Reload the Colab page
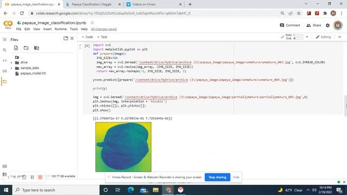347x195 pixels. click(x=22, y=13)
